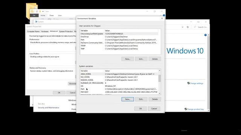This screenshot has width=241, height=135.
Task: Click Delete button under User variables
Action: pyautogui.click(x=155, y=59)
